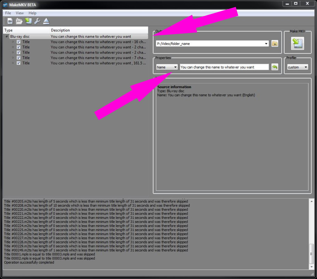Expand the third Title row arrow
Image resolution: width=317 pixels, height=279 pixels.
coord(13,52)
